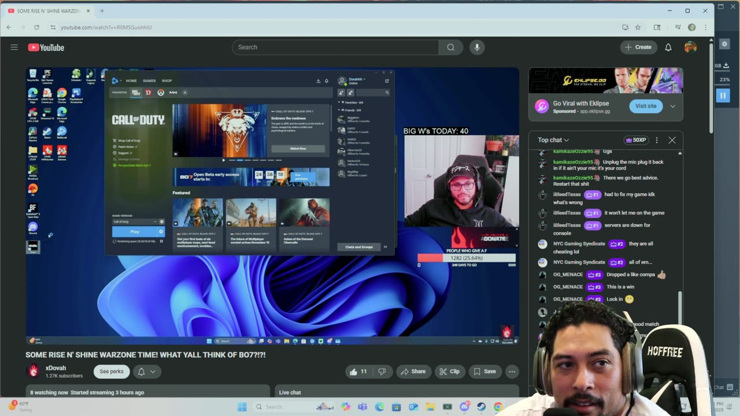Start voice search with the microphone icon

pos(477,47)
